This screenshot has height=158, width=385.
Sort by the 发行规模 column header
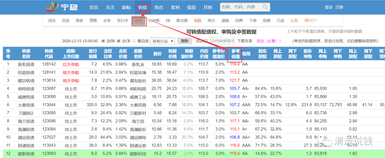pos(93,54)
